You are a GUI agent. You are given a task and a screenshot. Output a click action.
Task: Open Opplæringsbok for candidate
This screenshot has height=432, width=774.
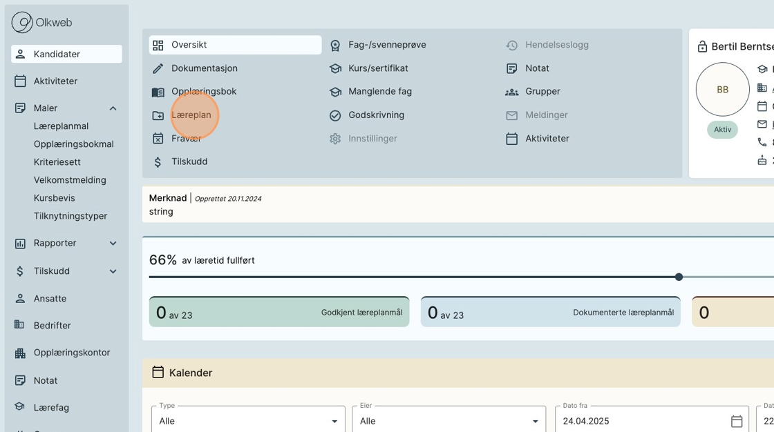(204, 92)
